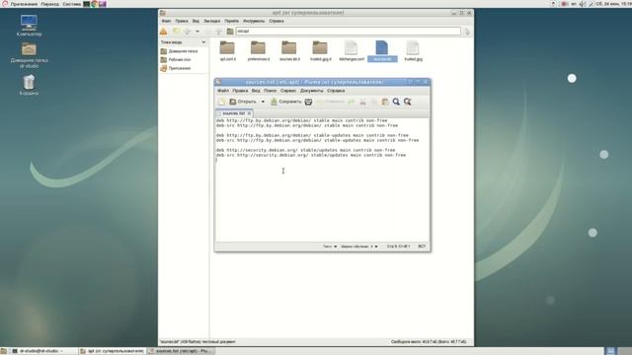The height and width of the screenshot is (355, 632).
Task: Click the paste clipboard icon in Pluma
Action: 385,102
